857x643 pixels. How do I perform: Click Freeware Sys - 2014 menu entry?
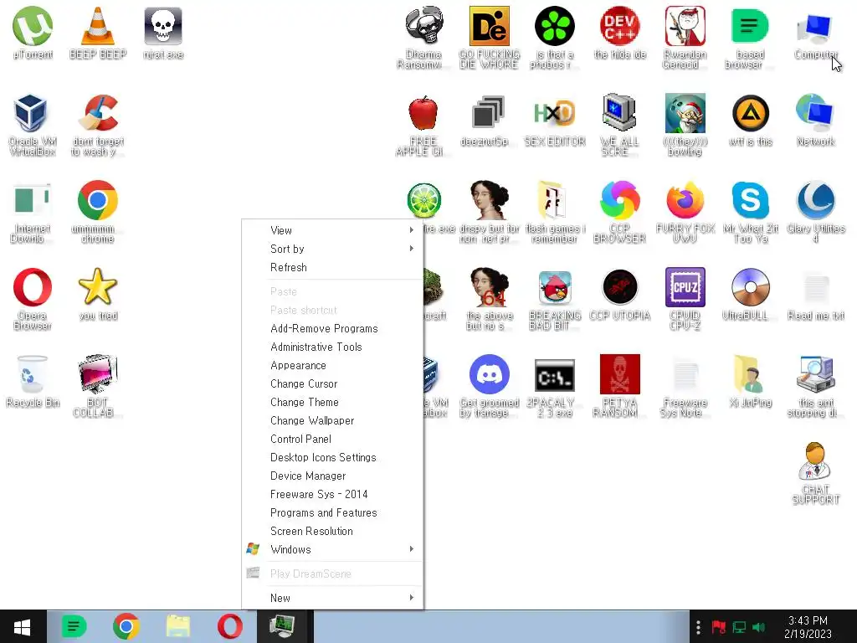point(332,494)
